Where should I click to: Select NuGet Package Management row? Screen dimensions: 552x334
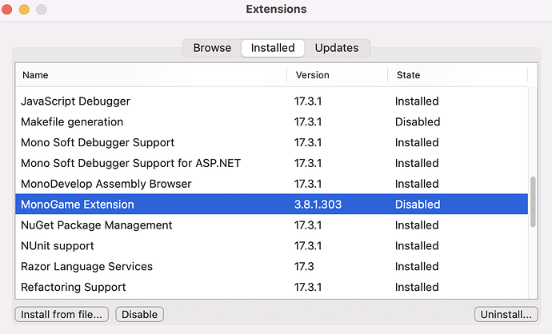coord(271,225)
